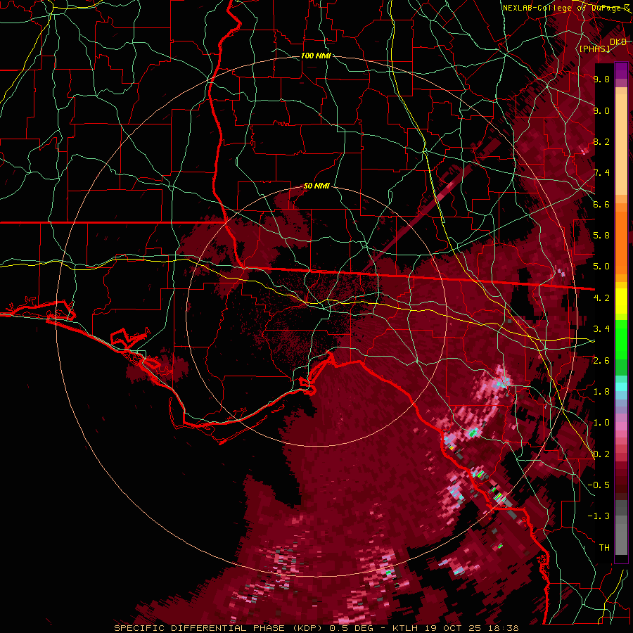This screenshot has width=633, height=633.
Task: Click the 'DKD' label above the color scale
Action: pos(618,41)
